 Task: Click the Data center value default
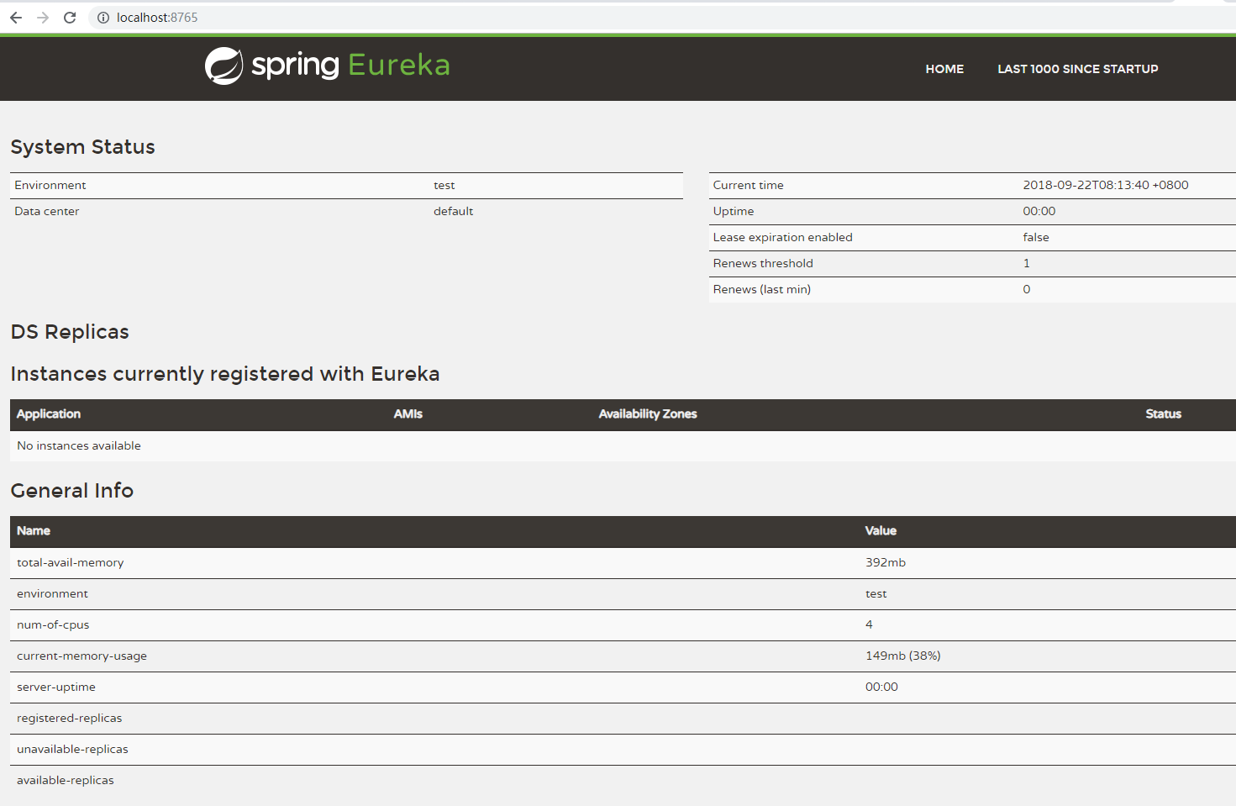click(454, 212)
